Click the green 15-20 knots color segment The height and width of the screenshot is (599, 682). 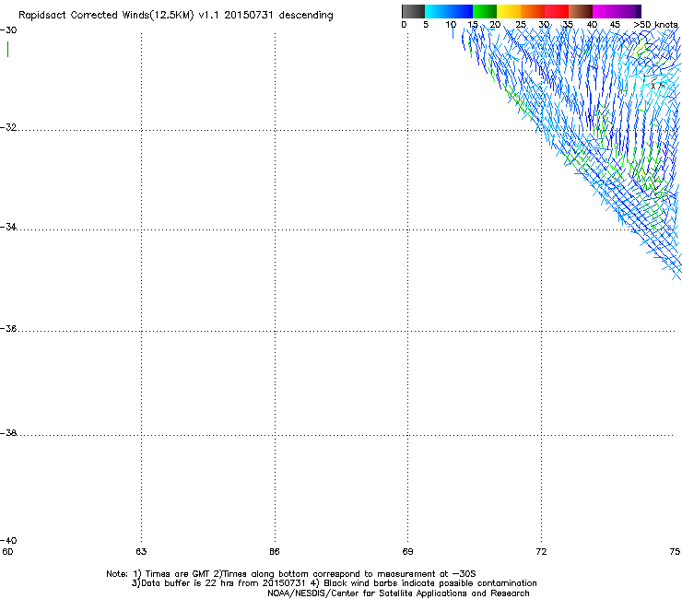(485, 11)
